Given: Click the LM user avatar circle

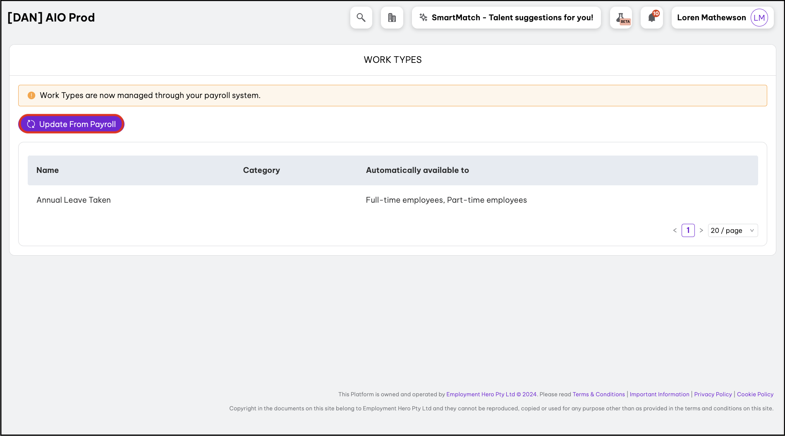Looking at the screenshot, I should (759, 18).
